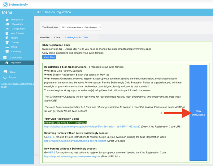Click the BLUE Season Registration header
The width and height of the screenshot is (213, 166).
point(54,12)
